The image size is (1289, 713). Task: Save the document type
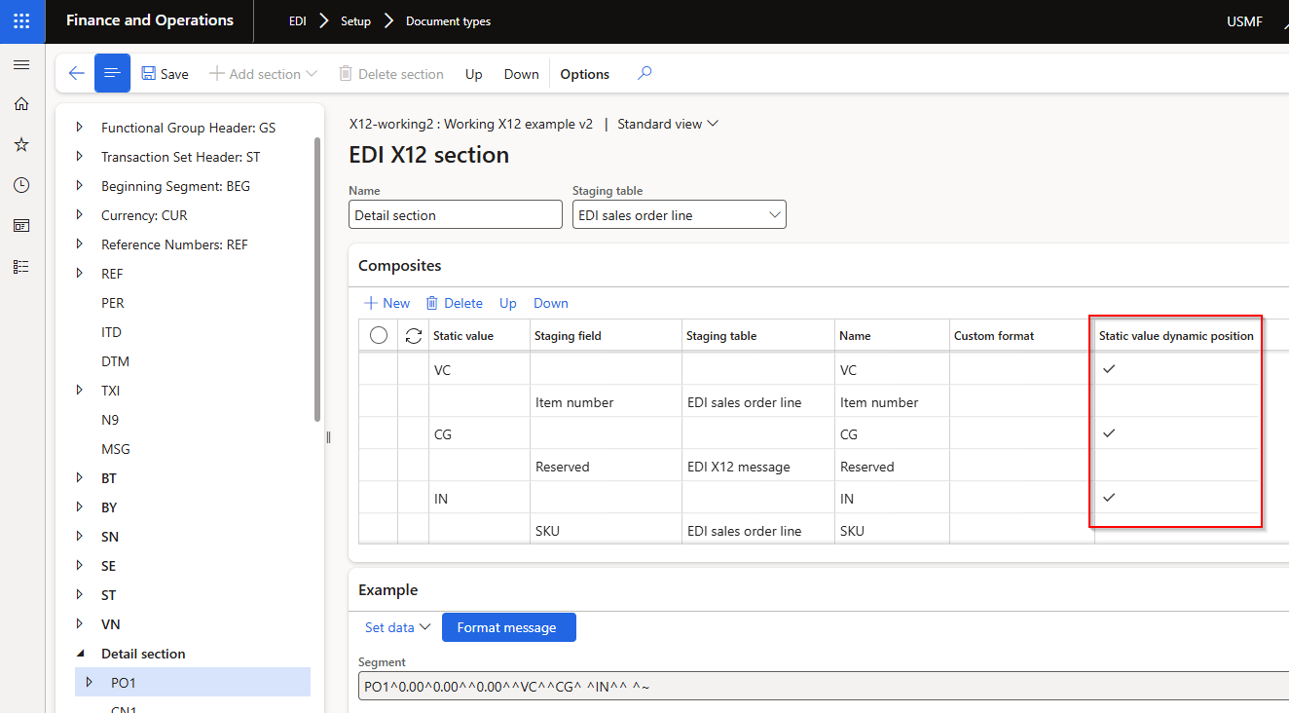[166, 74]
